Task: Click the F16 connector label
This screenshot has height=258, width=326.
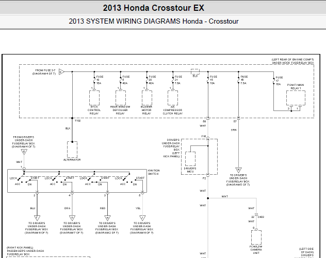Action: (204, 136)
